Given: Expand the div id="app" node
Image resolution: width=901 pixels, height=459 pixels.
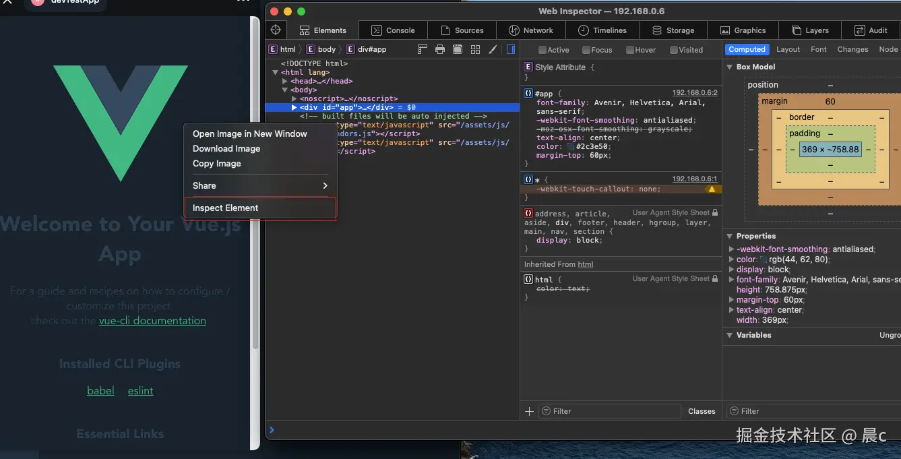Looking at the screenshot, I should click(294, 108).
